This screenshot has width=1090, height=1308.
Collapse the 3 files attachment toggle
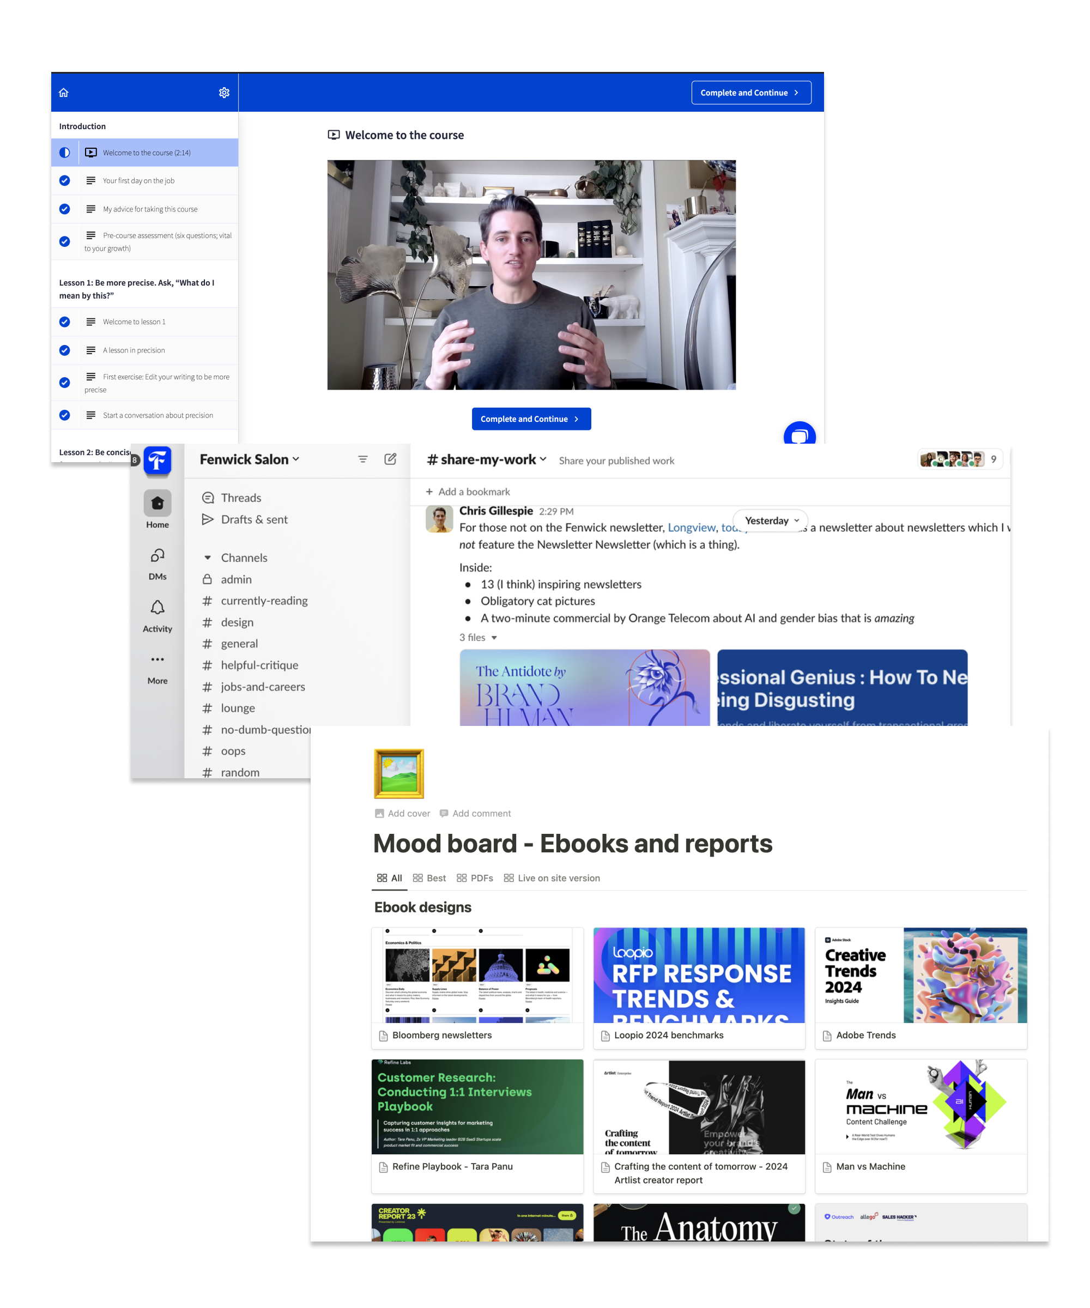click(x=479, y=638)
